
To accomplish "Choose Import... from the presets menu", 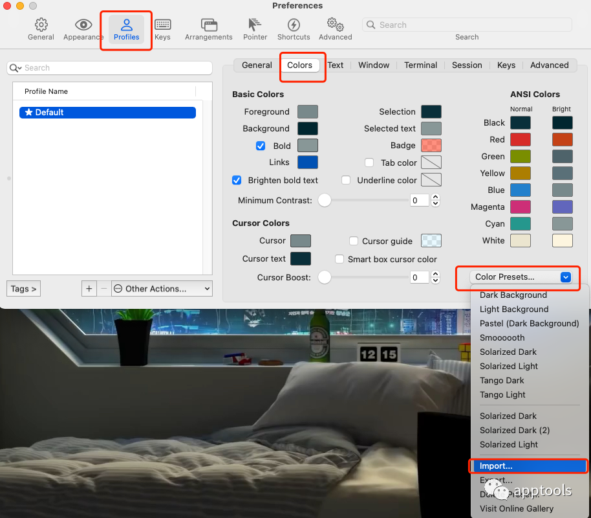I will coord(496,466).
